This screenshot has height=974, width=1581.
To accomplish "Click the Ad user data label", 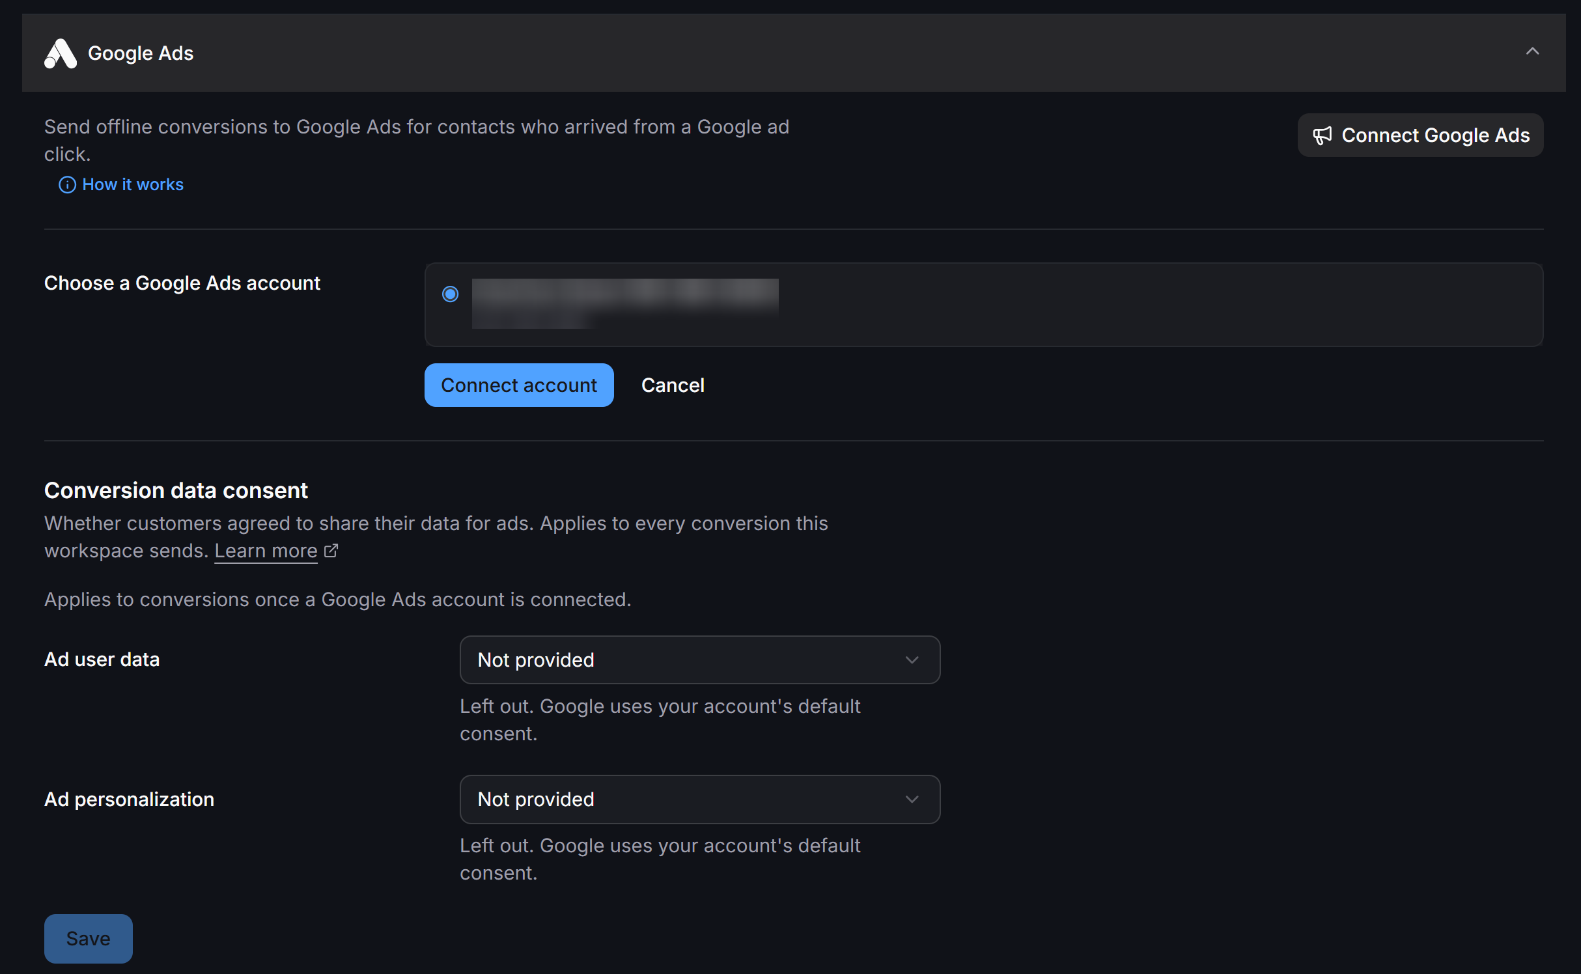I will (x=102, y=660).
